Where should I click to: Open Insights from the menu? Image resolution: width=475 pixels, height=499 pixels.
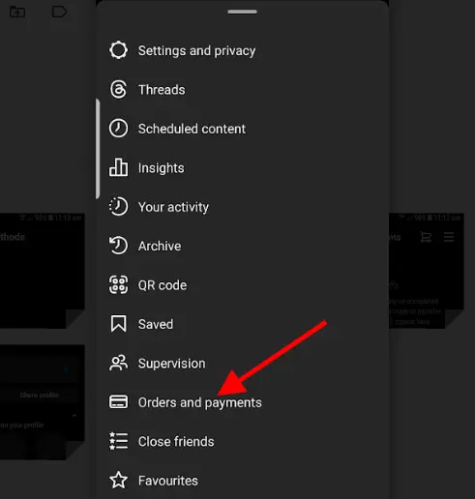coord(162,168)
